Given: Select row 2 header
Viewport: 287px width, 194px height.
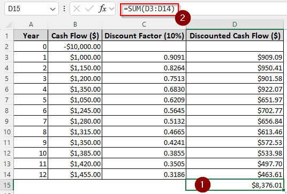Looking at the screenshot, I should point(7,46).
